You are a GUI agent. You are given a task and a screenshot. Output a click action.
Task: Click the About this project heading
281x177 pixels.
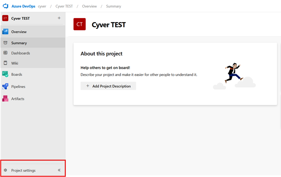pyautogui.click(x=101, y=54)
